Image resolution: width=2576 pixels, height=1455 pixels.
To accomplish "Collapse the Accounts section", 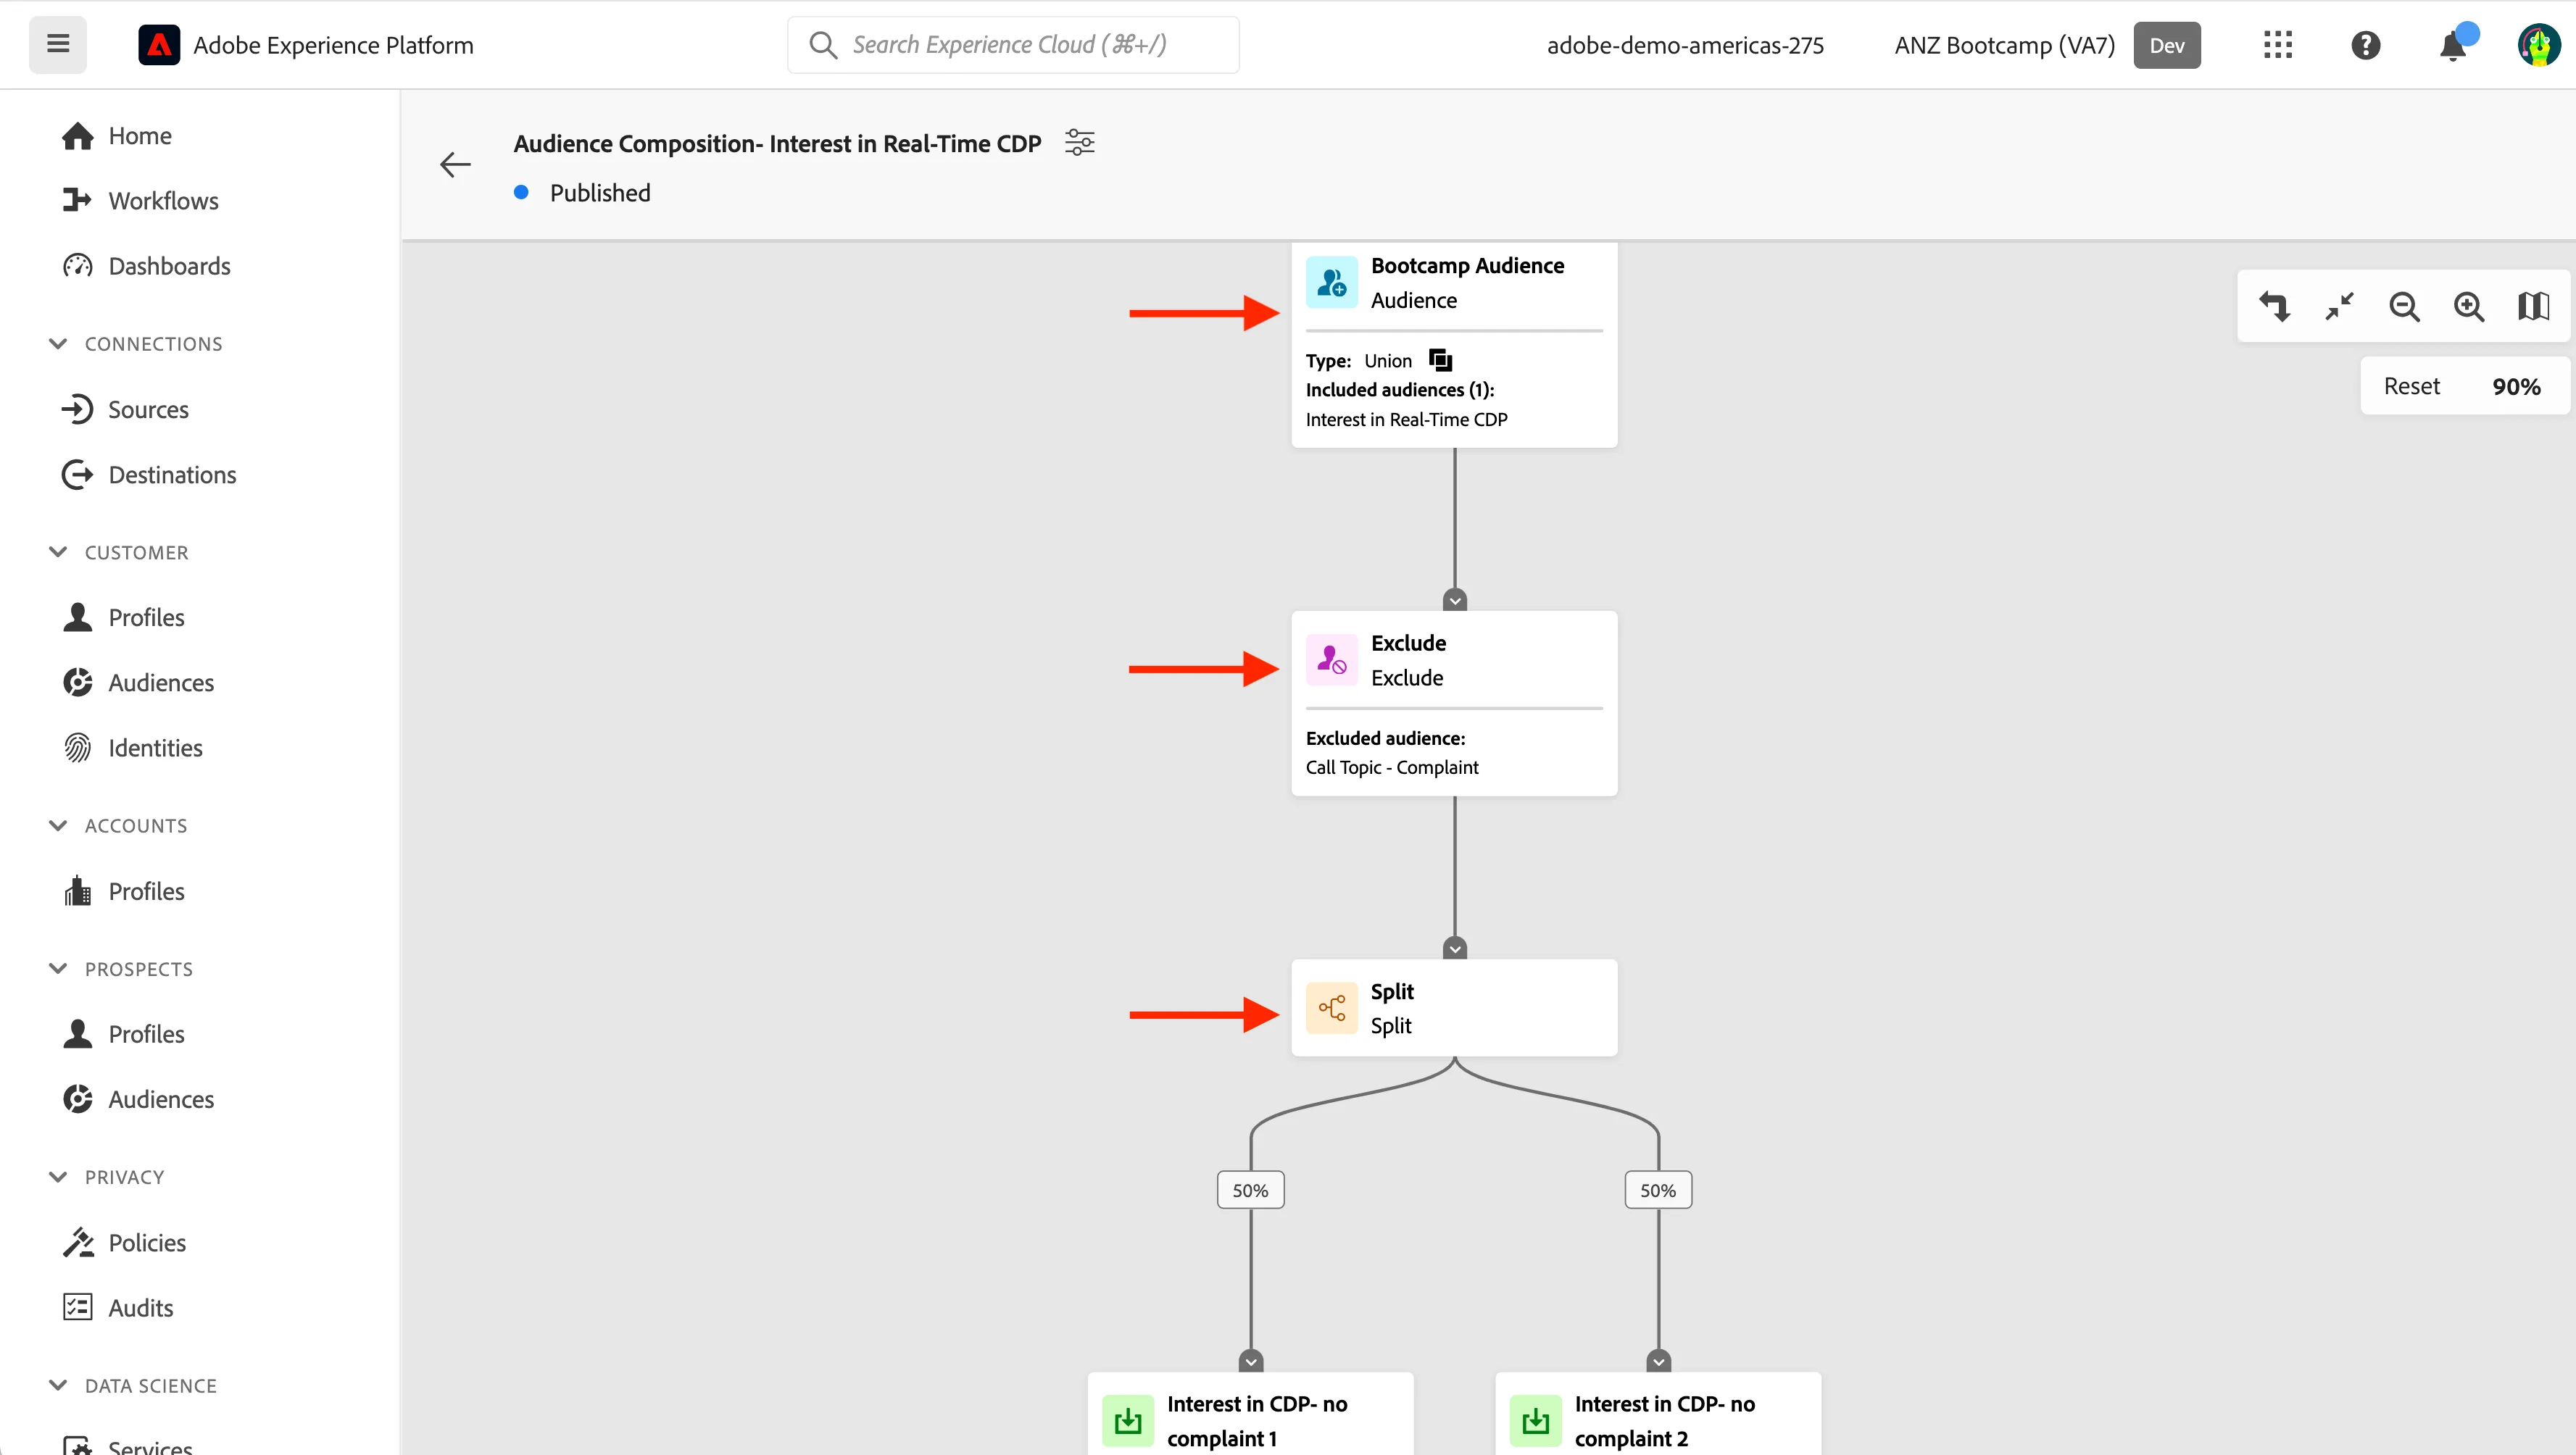I will (58, 826).
